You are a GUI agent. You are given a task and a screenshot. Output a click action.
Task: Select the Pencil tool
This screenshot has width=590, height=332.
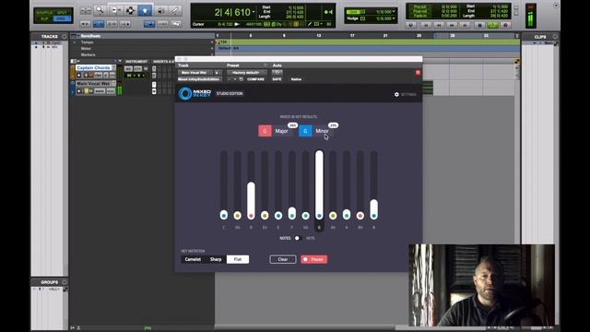174,10
